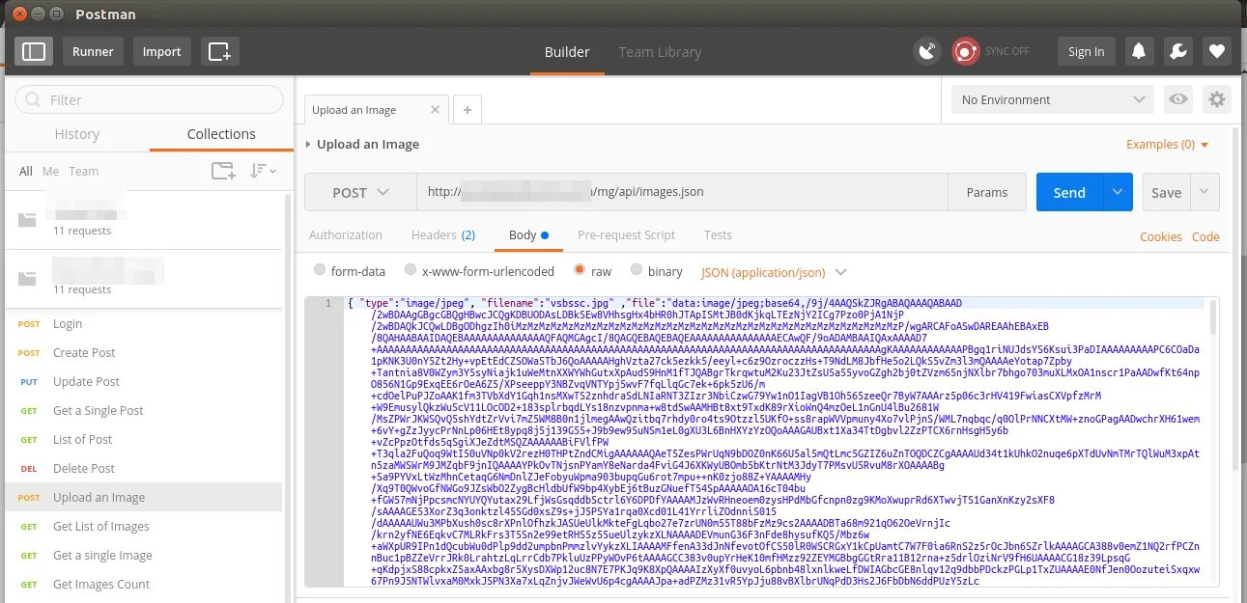Open the interceptor satellite icon

[927, 51]
